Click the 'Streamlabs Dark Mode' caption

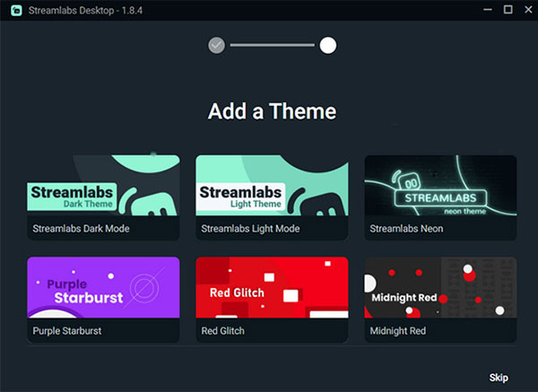pyautogui.click(x=81, y=229)
